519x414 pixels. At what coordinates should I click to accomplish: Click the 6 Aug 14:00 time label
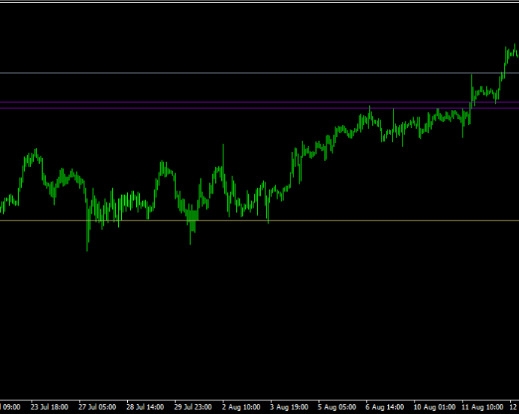click(384, 406)
